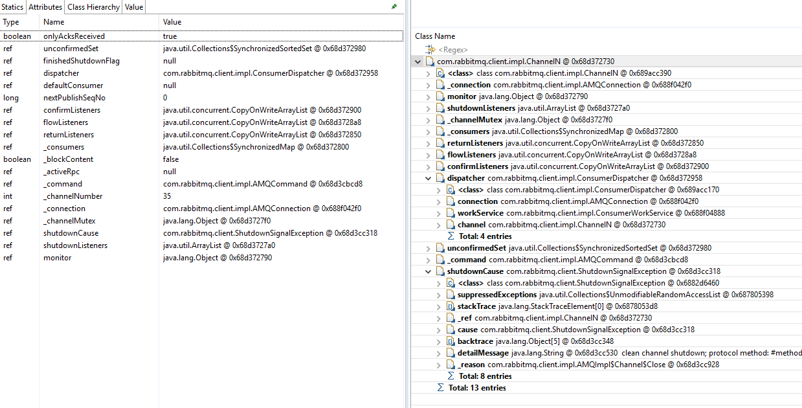802x408 pixels.
Task: Click the monitor row file icon
Action: click(441, 96)
